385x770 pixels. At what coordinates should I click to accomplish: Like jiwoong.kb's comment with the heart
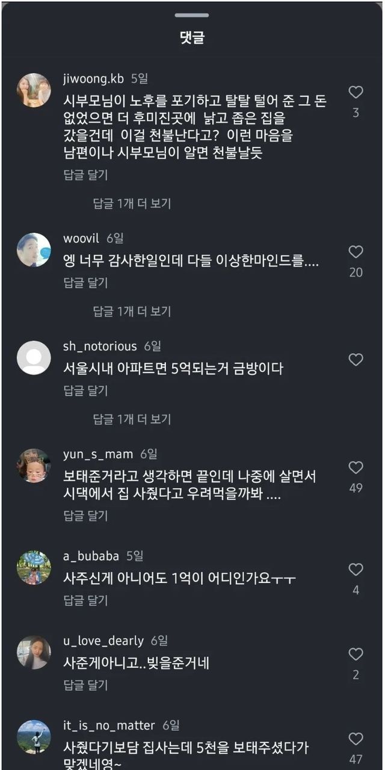[356, 92]
